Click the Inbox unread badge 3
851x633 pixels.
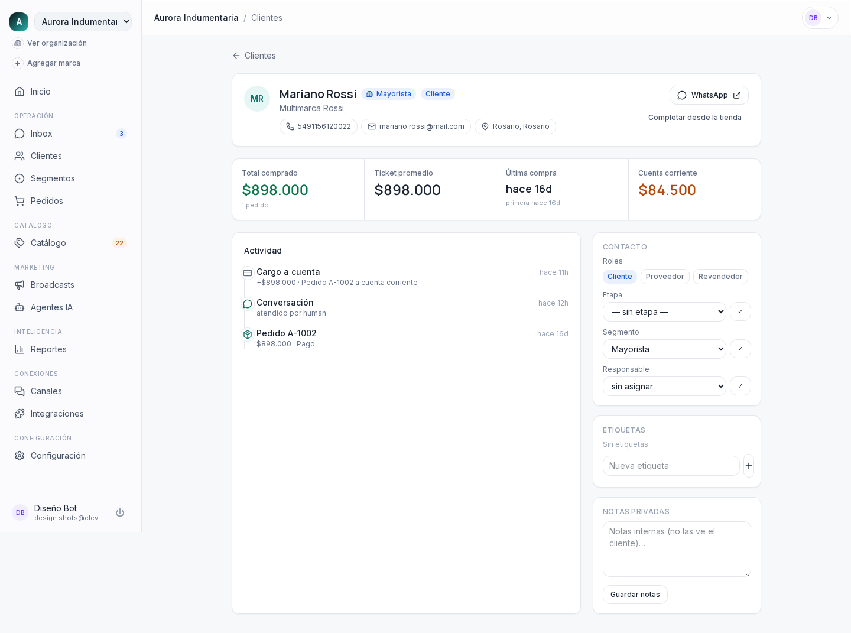point(121,134)
